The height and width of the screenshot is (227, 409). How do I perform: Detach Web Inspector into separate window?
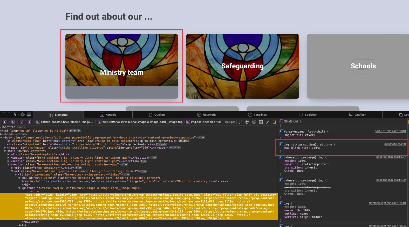click(16, 114)
